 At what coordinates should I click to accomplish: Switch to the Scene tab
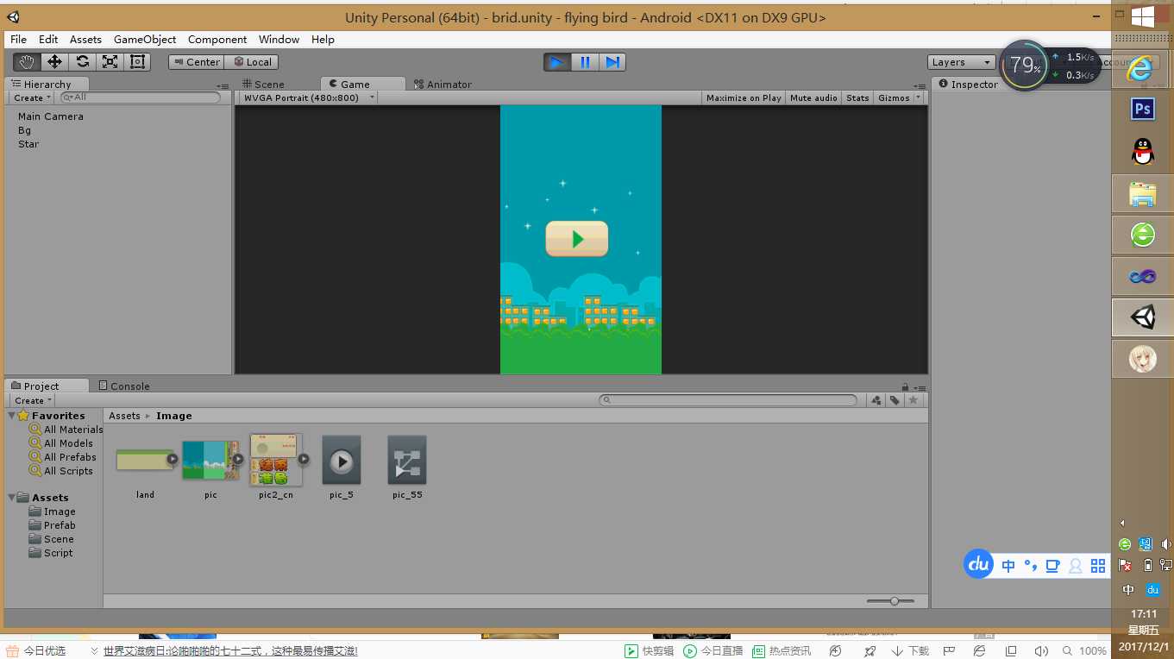(x=263, y=84)
